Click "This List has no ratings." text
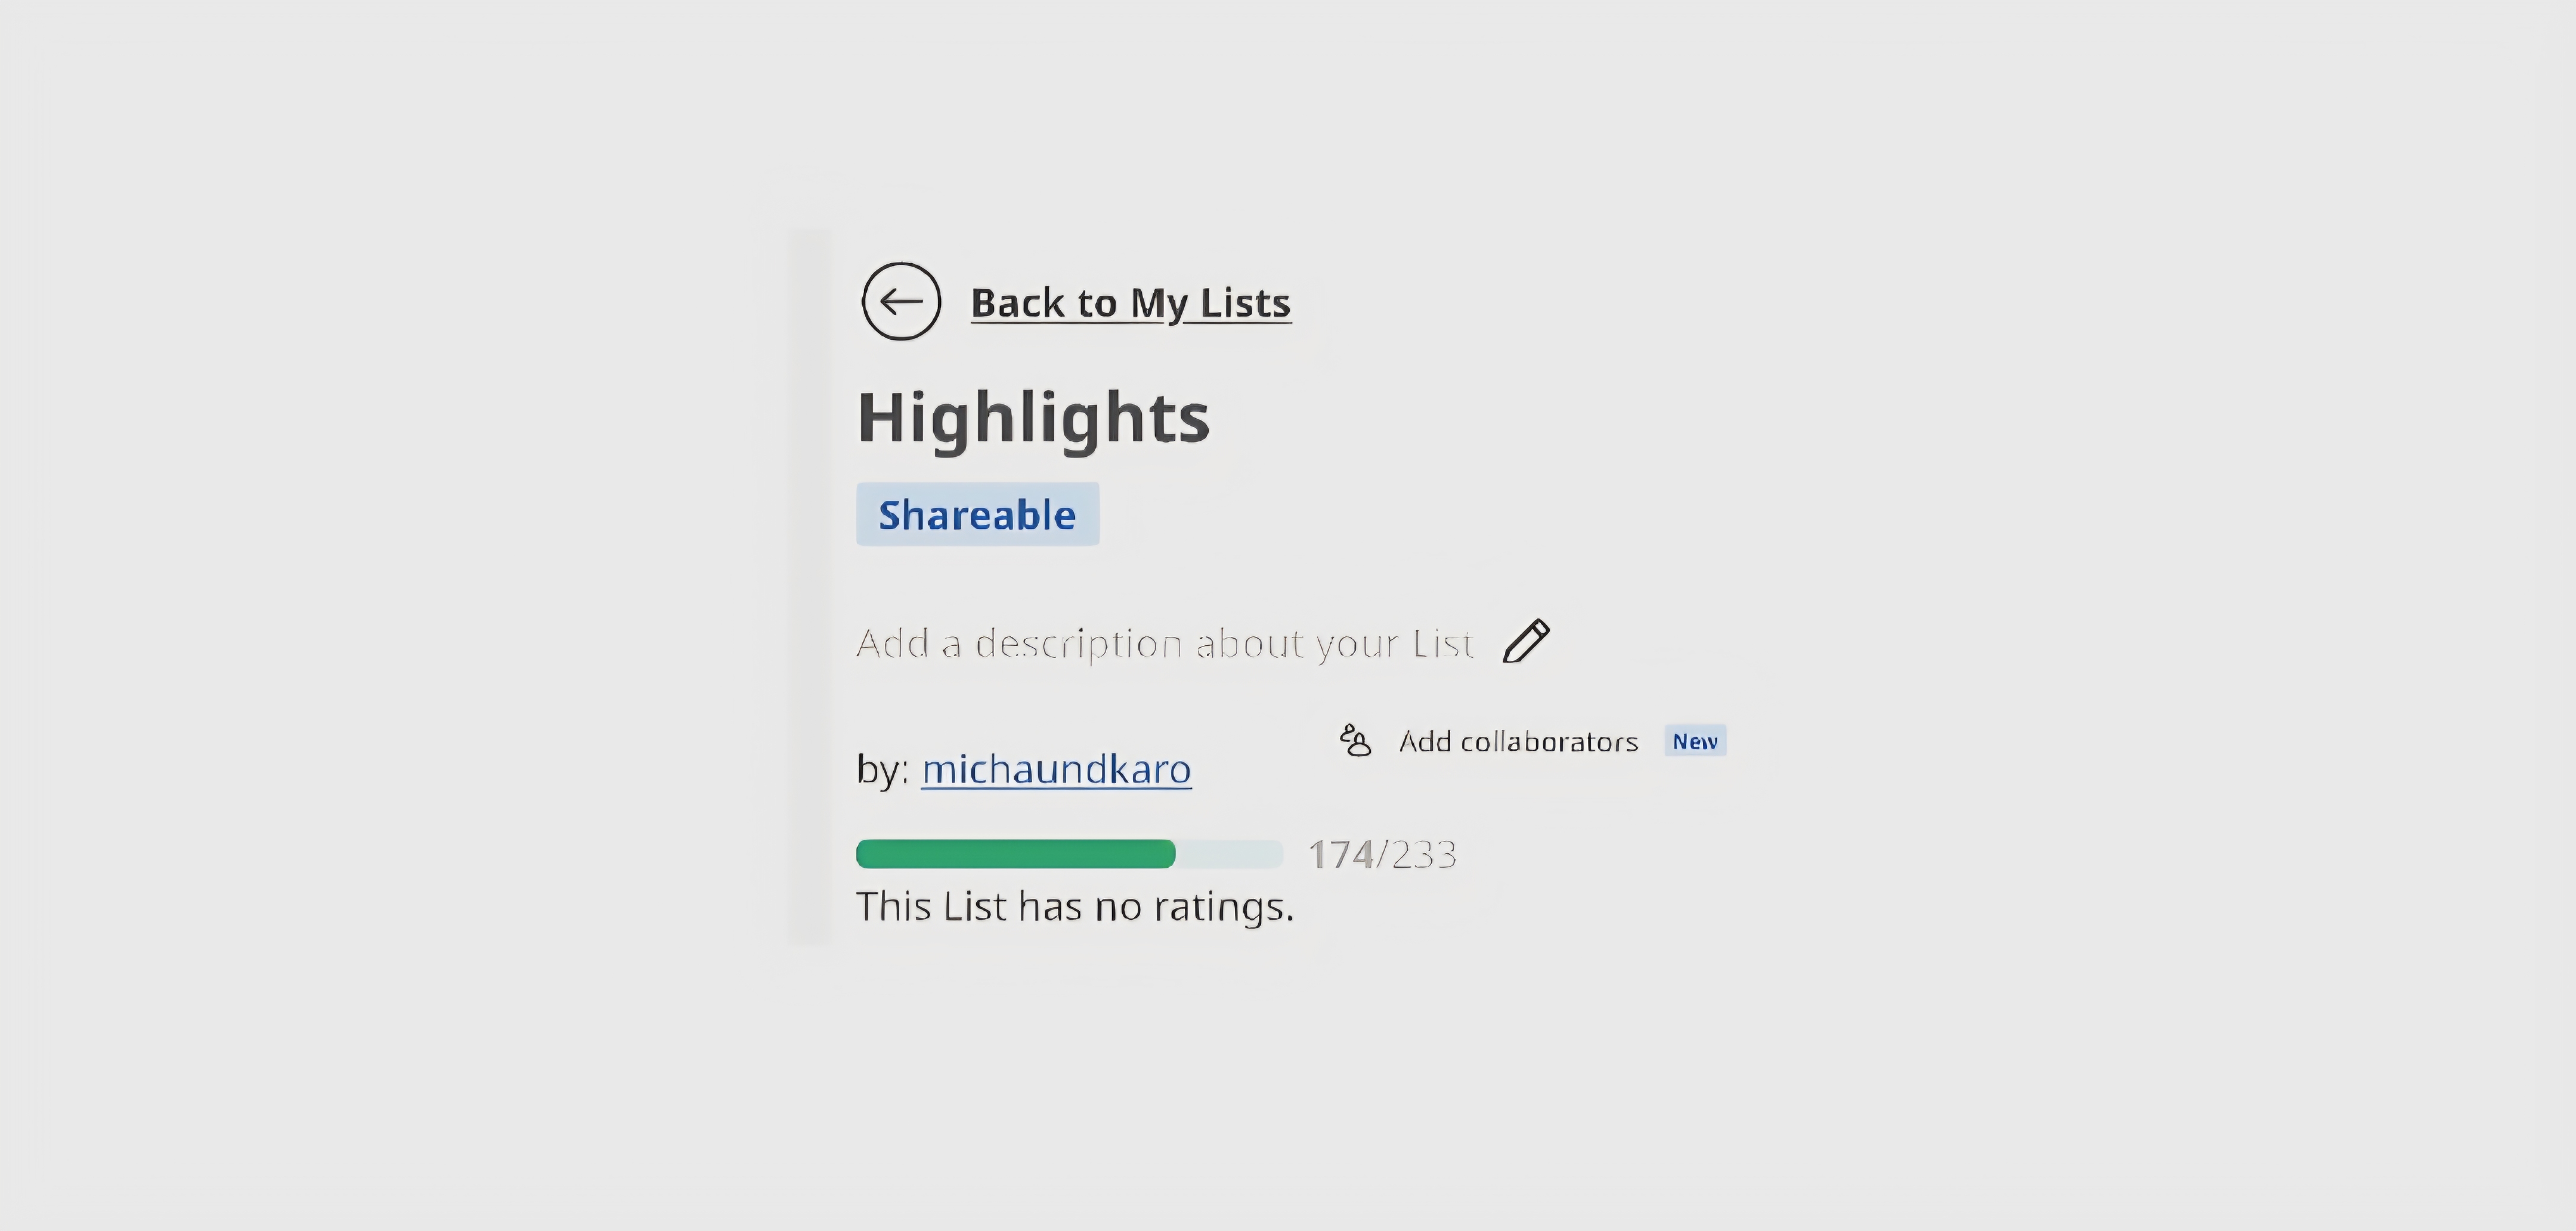Screen dimensions: 2576x1231 [1075, 907]
